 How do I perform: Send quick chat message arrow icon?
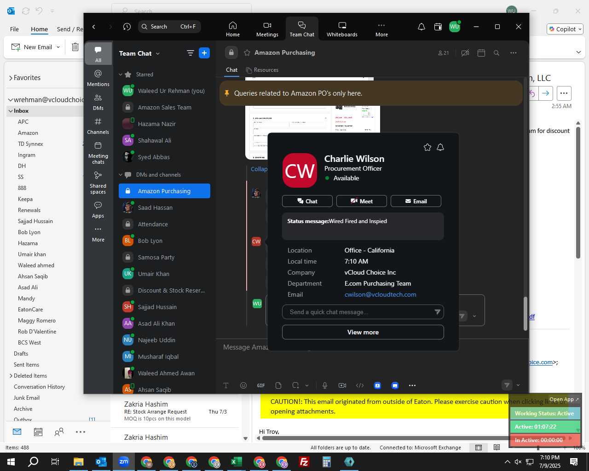(437, 312)
